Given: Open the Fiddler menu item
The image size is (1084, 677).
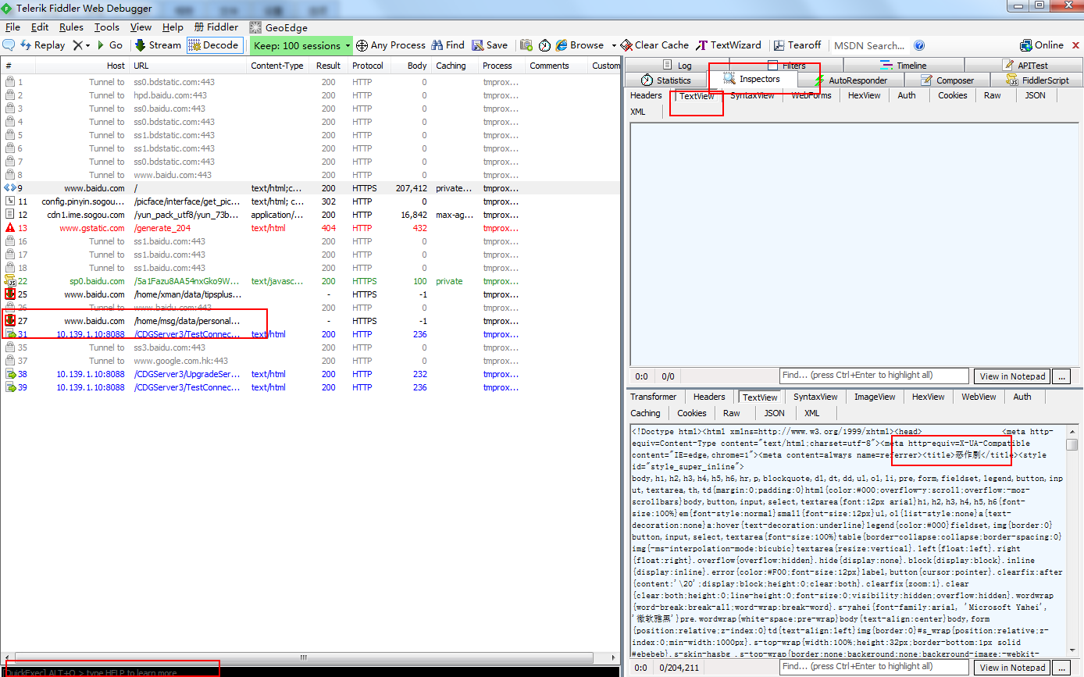Looking at the screenshot, I should tap(216, 27).
